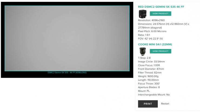Click the T-Stop 2.8 specification

click(144, 58)
